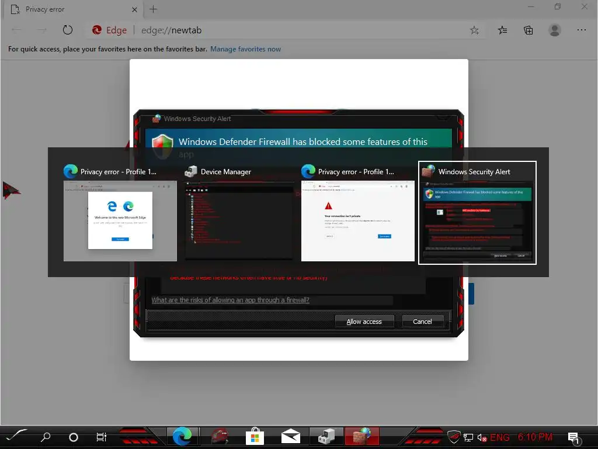The width and height of the screenshot is (598, 449).
Task: Open Windows Security shield tray icon
Action: point(454,437)
